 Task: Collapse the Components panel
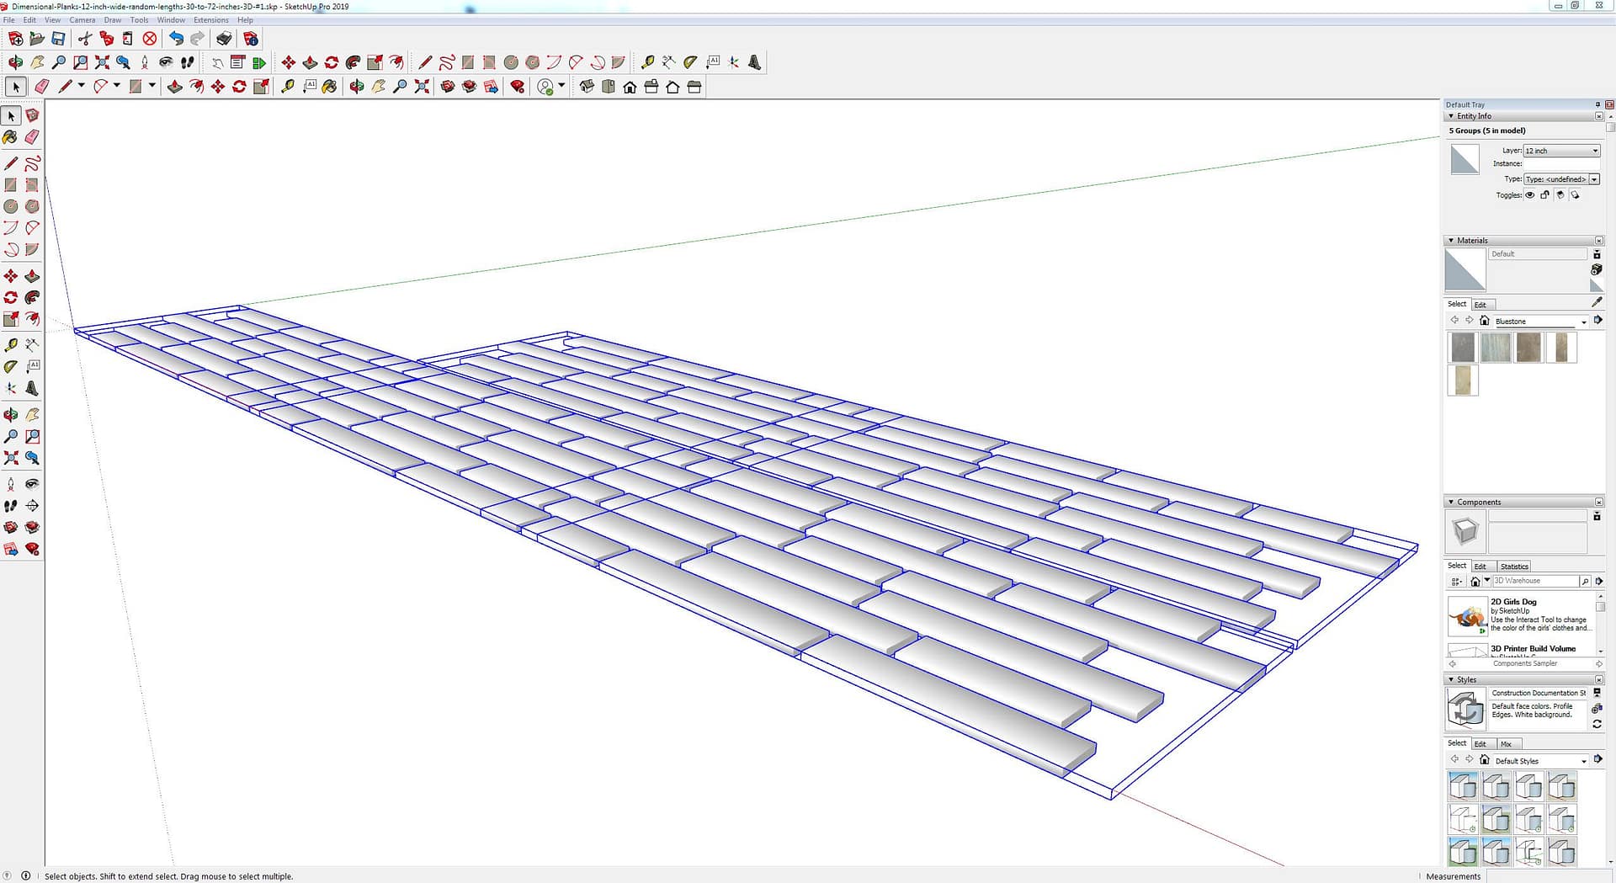click(x=1451, y=503)
